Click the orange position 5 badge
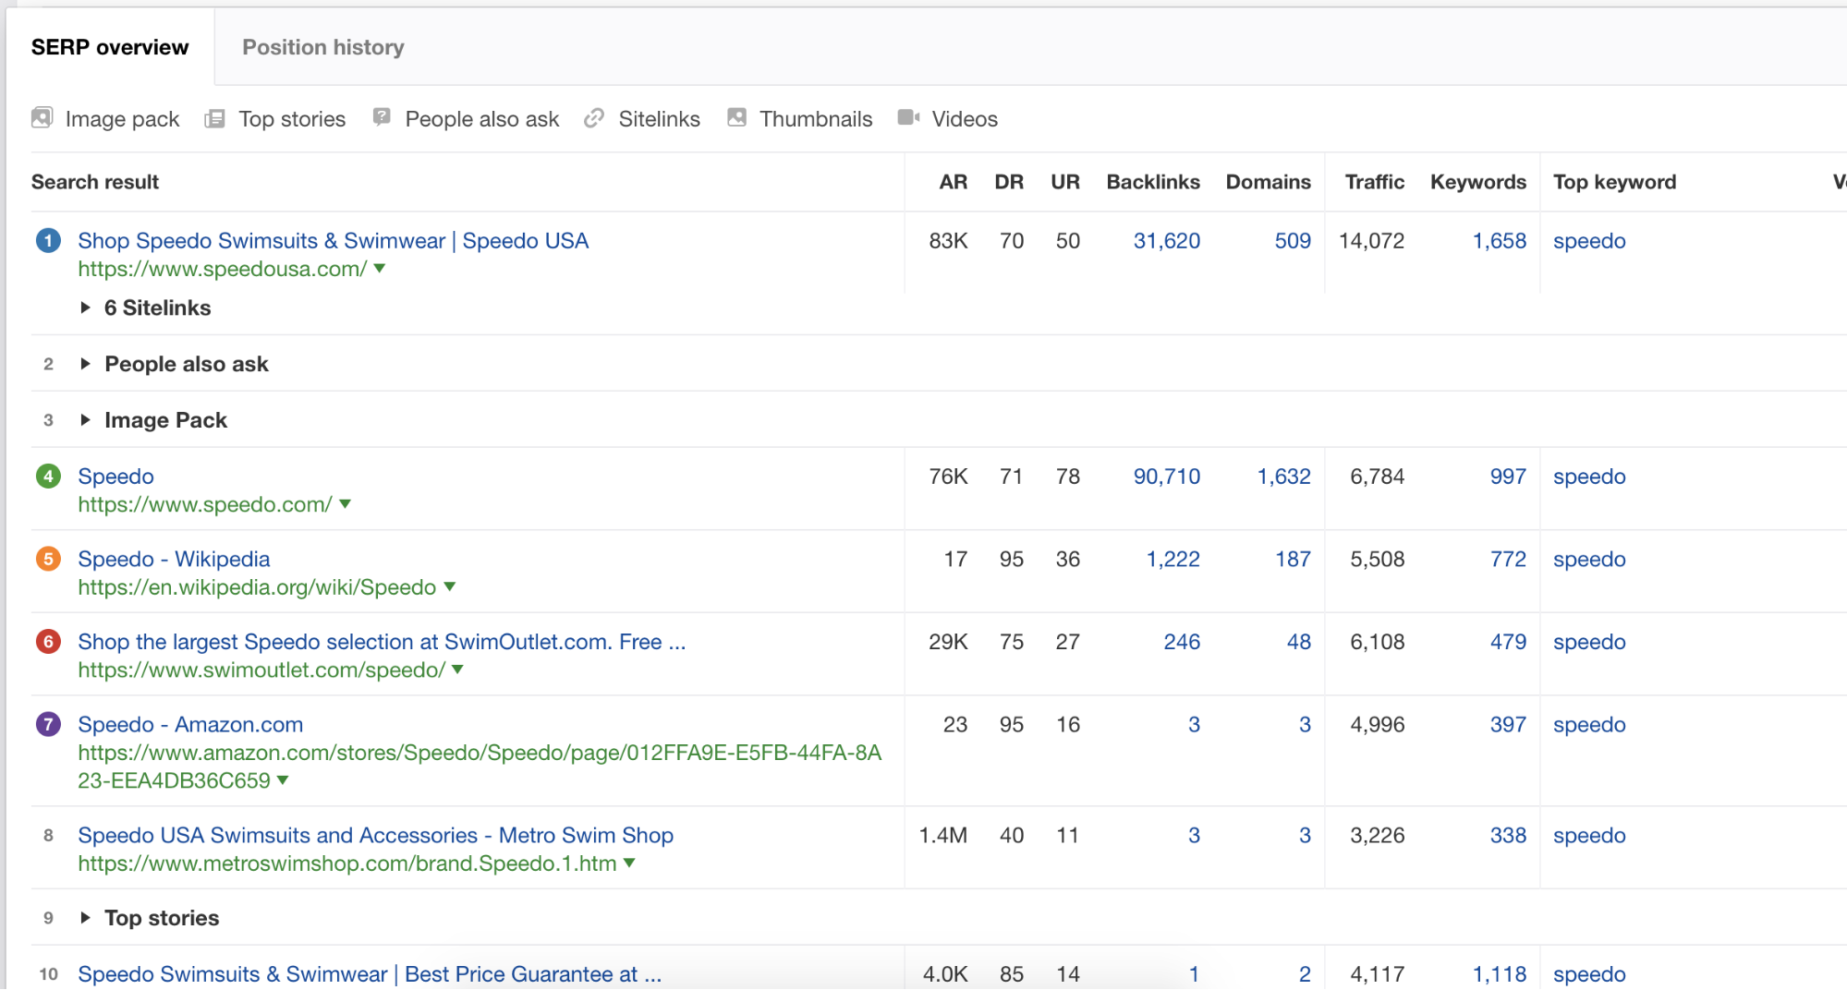This screenshot has height=990, width=1847. [x=48, y=559]
